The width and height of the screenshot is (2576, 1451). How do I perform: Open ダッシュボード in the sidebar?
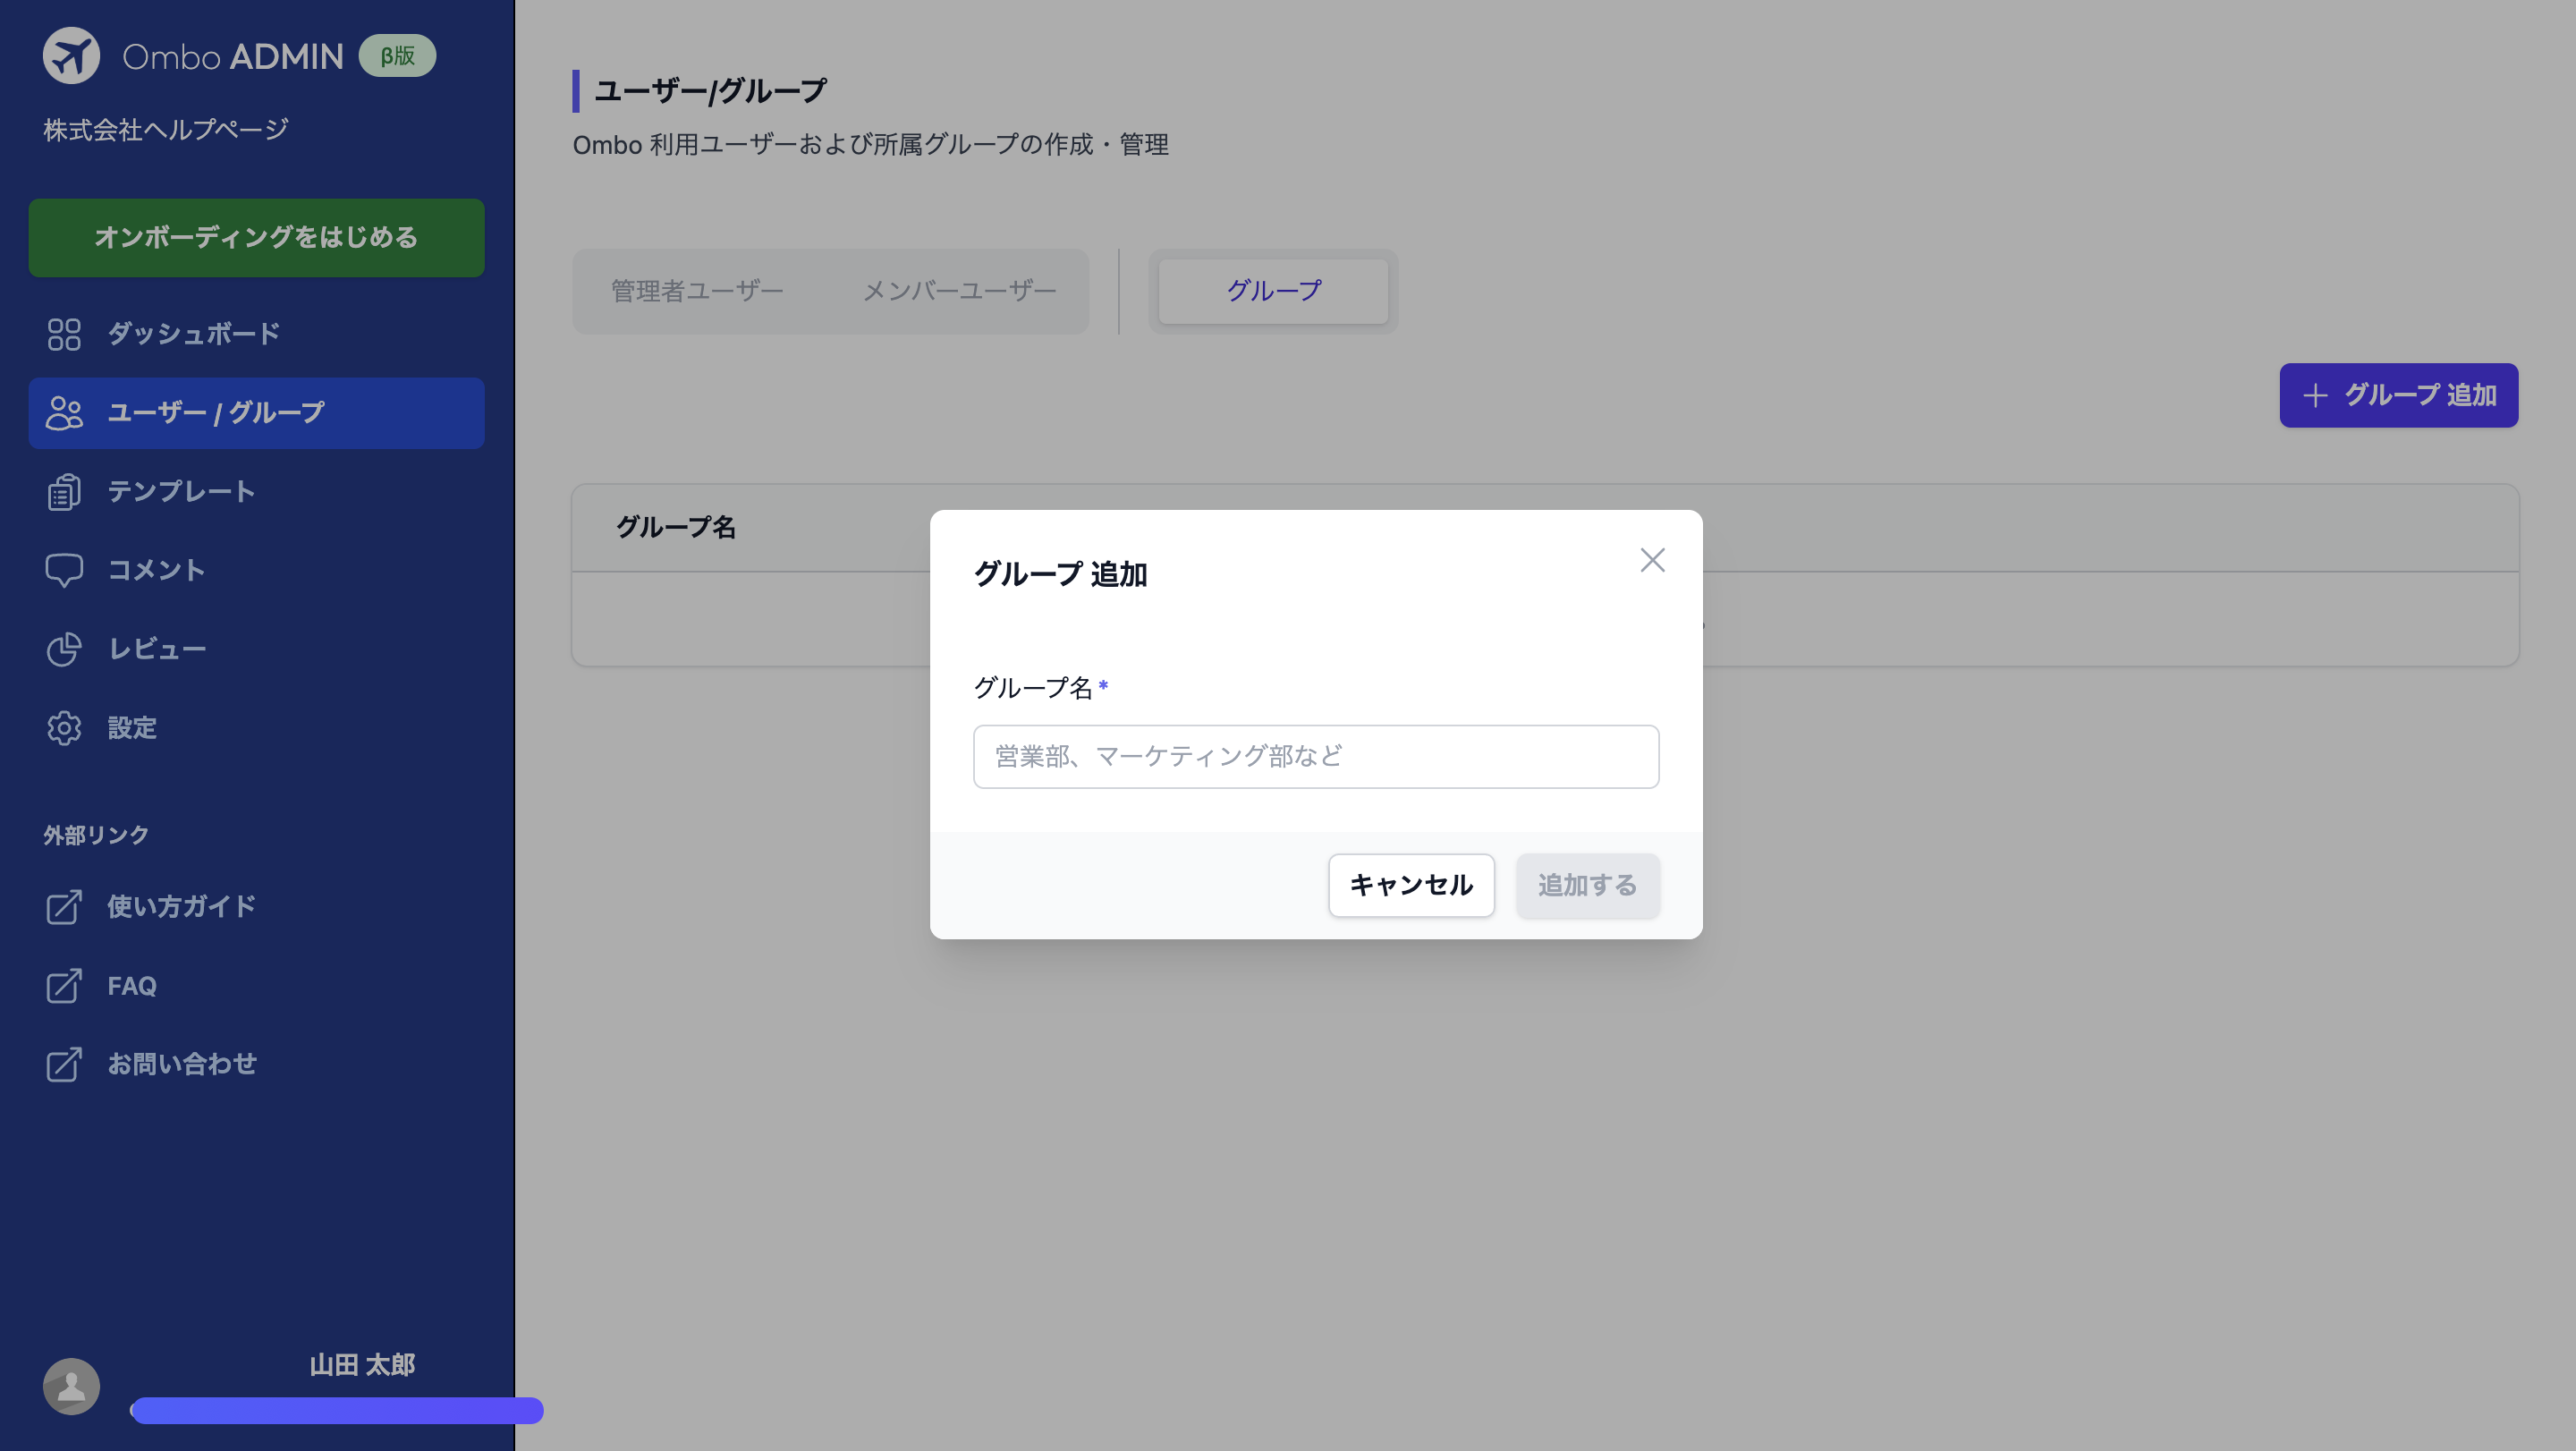point(256,334)
